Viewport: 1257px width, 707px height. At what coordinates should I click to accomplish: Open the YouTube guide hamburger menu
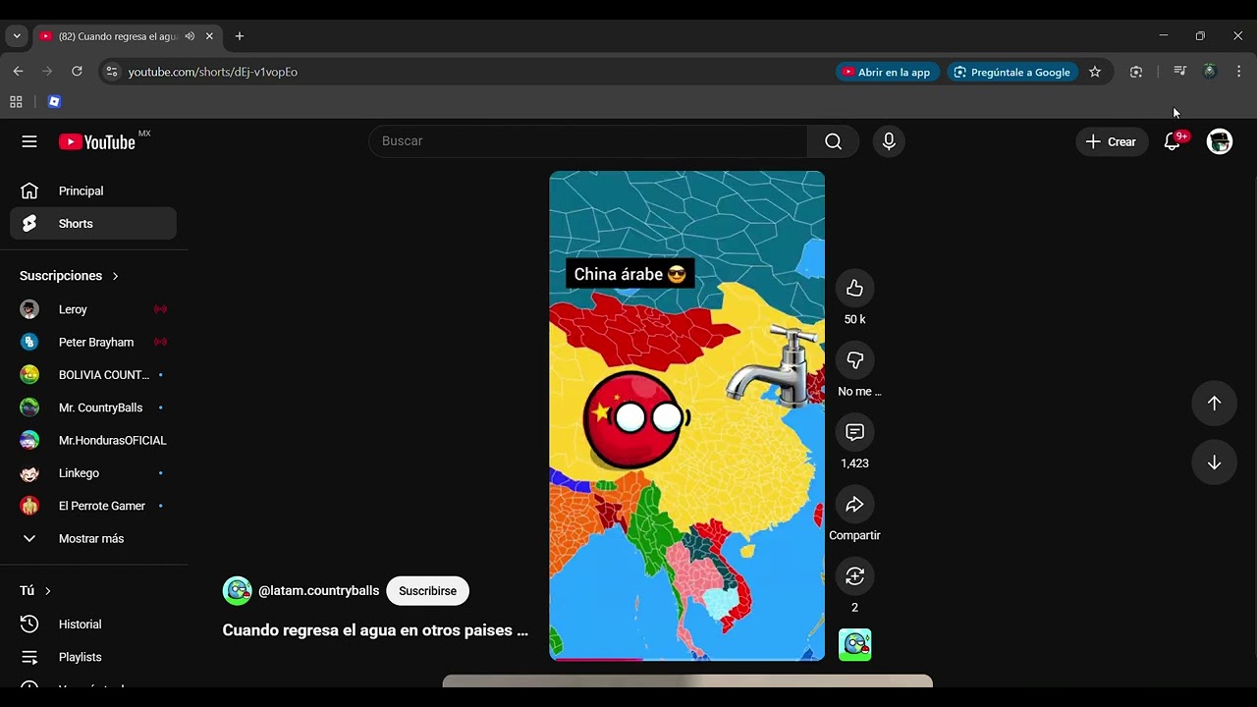29,141
